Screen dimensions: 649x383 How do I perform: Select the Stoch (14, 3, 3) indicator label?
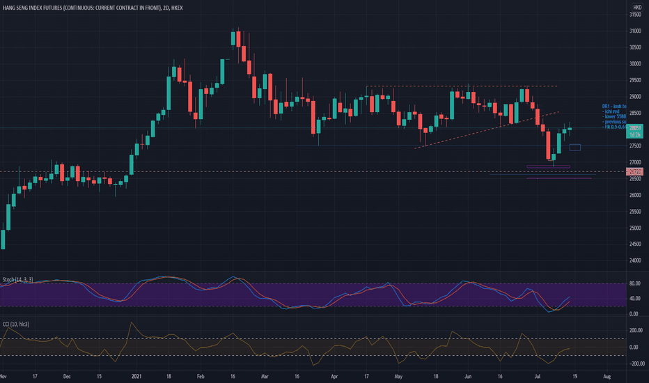coord(18,280)
